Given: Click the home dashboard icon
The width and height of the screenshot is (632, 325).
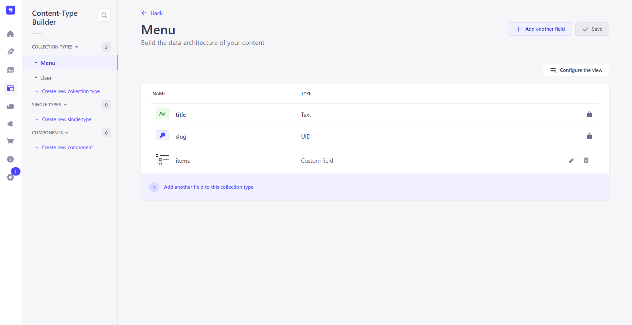Looking at the screenshot, I should click(x=11, y=34).
